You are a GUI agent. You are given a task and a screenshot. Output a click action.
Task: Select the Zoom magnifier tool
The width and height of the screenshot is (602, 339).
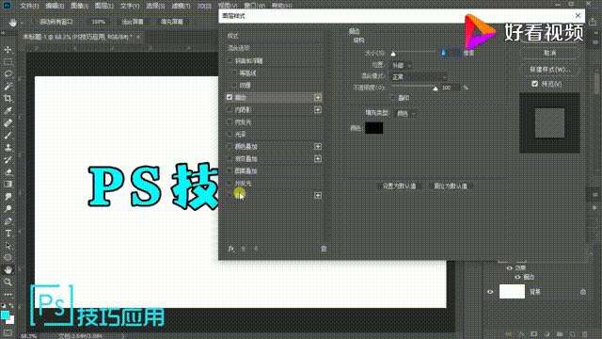(8, 282)
